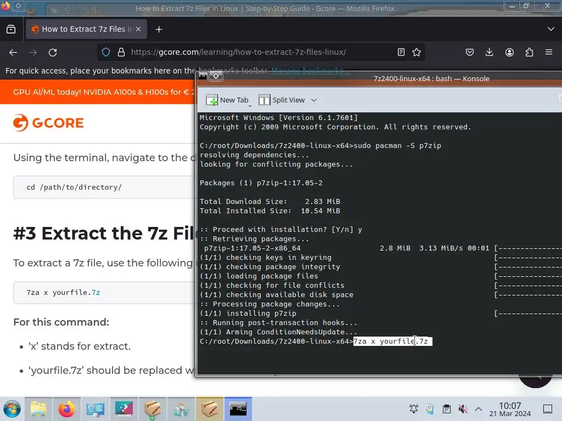This screenshot has width=562, height=421.
Task: Open the Start menu orb
Action: (12, 409)
